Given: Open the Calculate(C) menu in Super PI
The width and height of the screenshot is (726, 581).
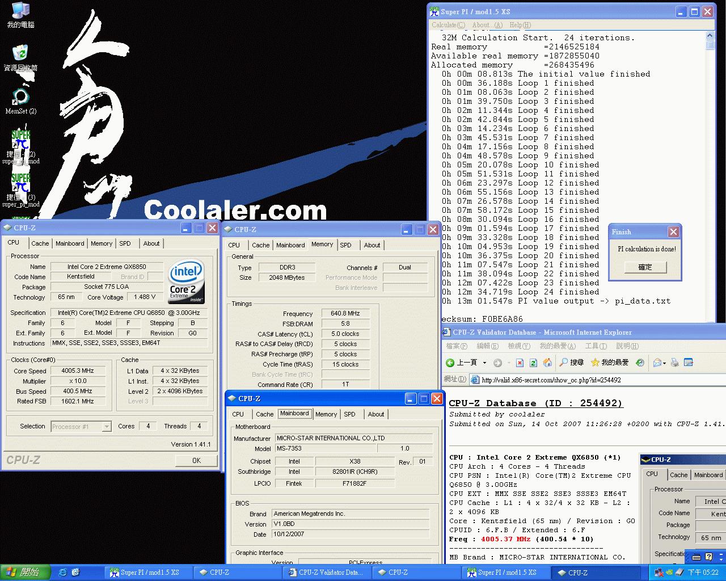Looking at the screenshot, I should 448,25.
